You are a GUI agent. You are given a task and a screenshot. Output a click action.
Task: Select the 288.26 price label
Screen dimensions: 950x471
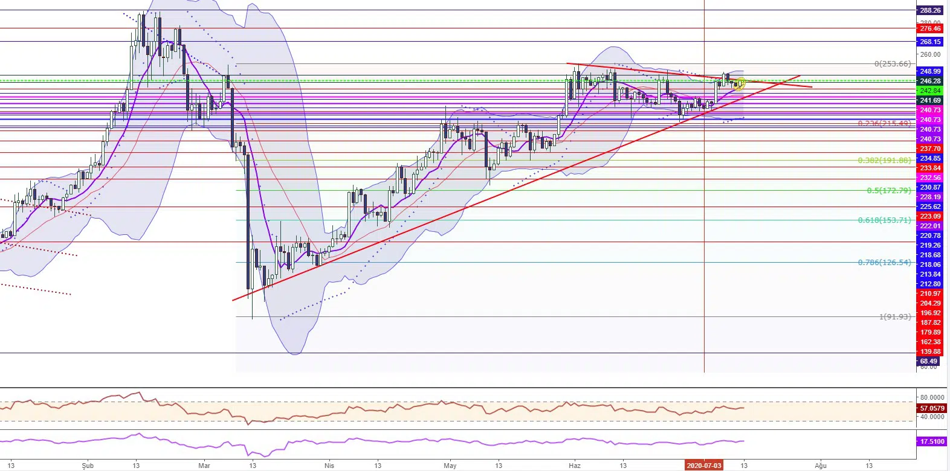pyautogui.click(x=930, y=10)
